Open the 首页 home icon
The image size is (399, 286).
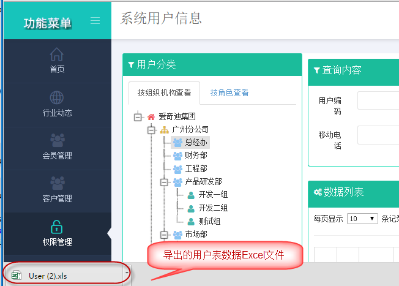(56, 55)
